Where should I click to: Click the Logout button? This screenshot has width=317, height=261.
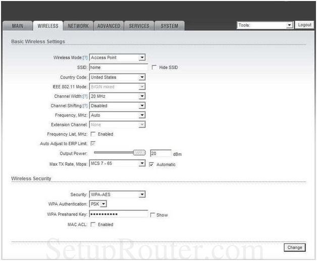click(304, 25)
